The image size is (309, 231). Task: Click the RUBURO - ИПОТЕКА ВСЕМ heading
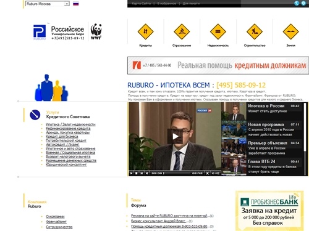(x=169, y=85)
